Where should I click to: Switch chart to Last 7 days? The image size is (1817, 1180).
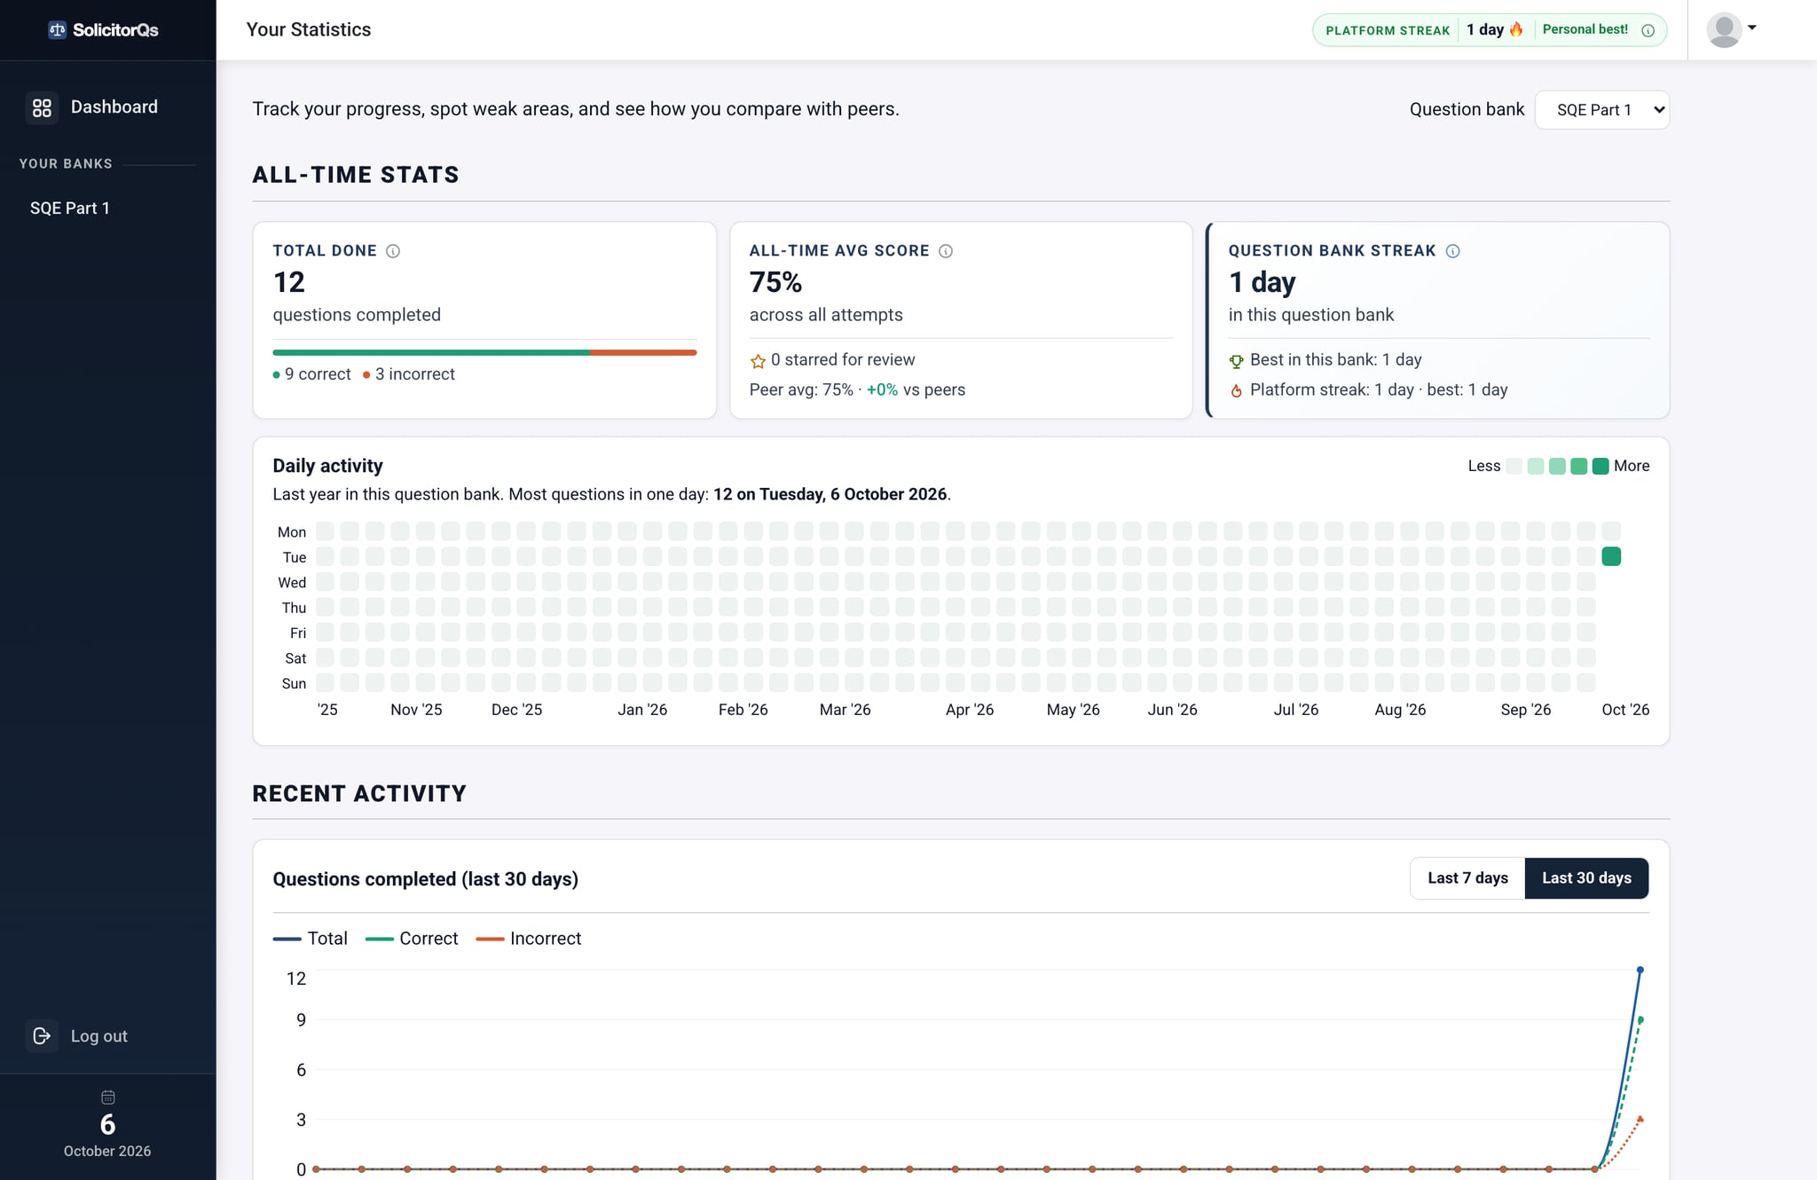coord(1467,878)
